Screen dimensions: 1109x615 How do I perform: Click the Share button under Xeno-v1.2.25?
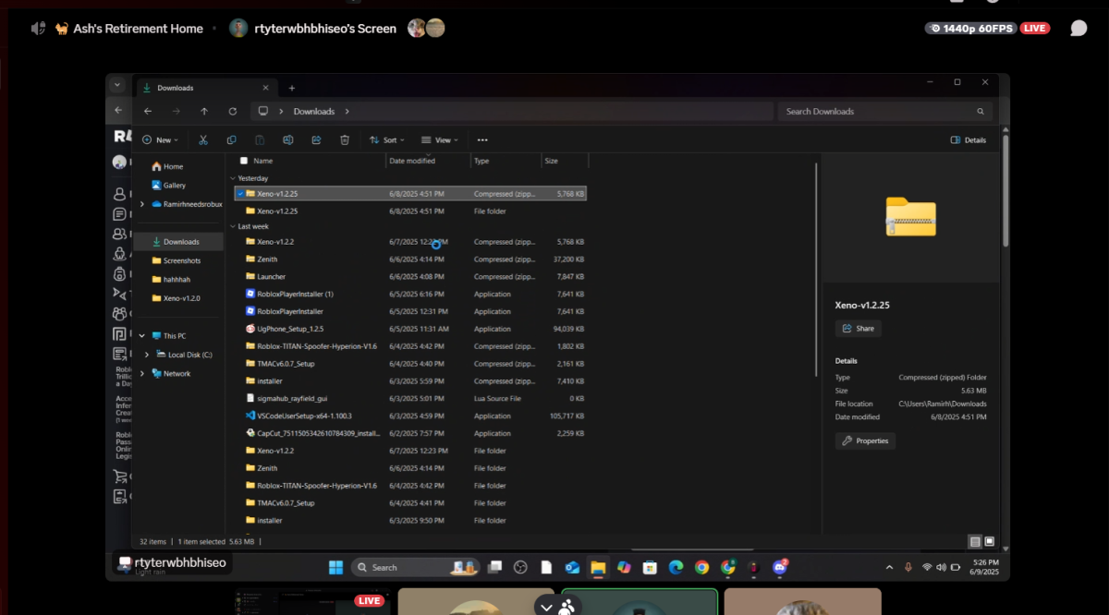click(x=859, y=329)
